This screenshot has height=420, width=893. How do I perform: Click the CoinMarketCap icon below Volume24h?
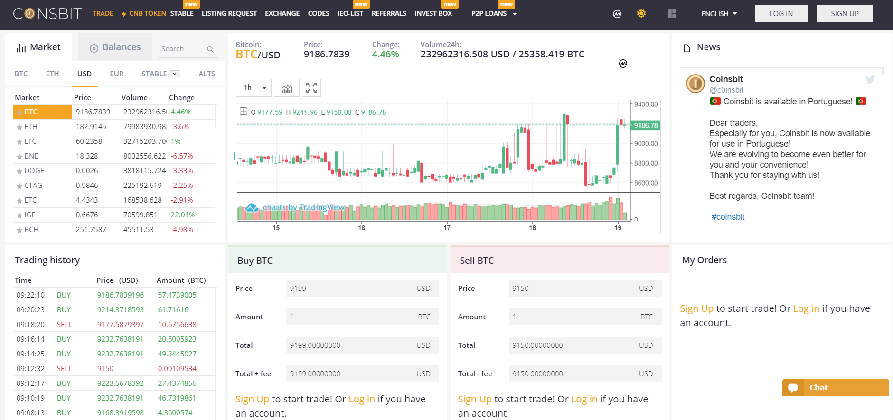click(623, 64)
